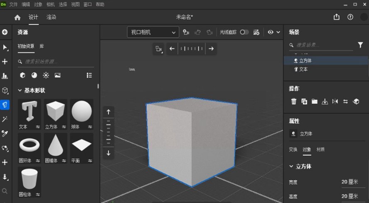
Task: Open the 变换 properties tab
Action: pos(293,150)
